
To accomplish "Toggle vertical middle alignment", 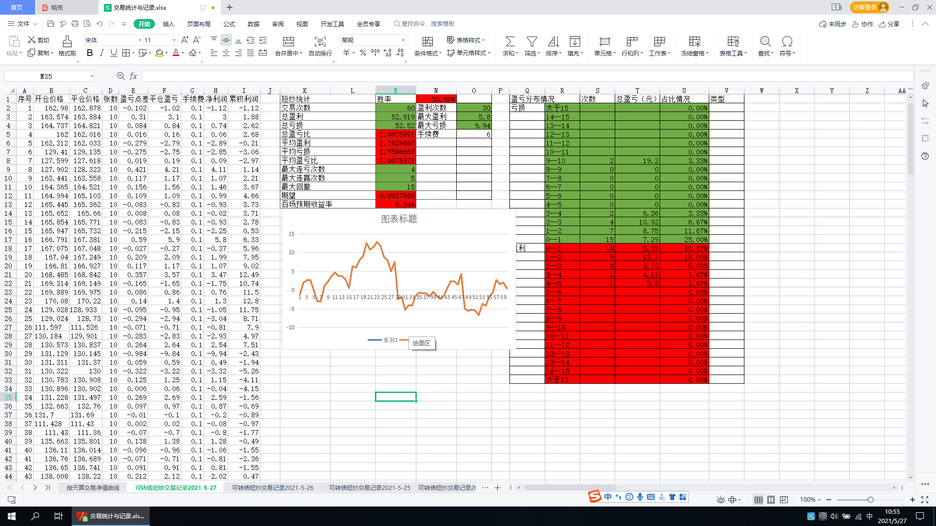I will pos(226,40).
